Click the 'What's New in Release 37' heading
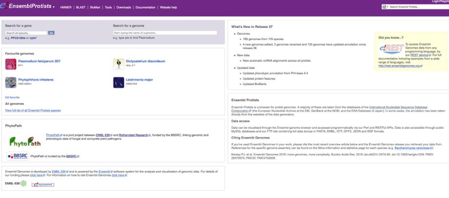The image size is (449, 198). coord(252,27)
